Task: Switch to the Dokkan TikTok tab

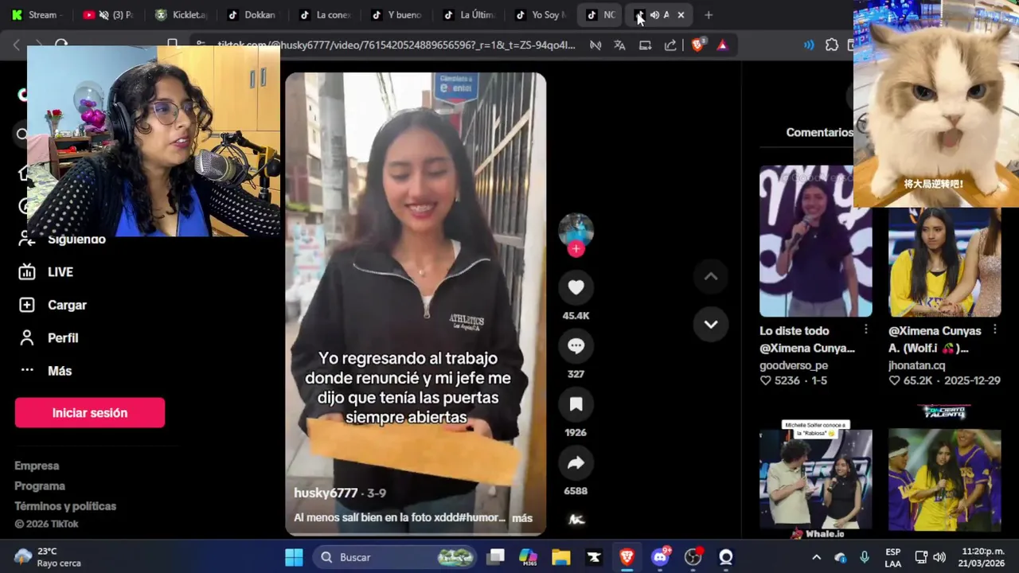Action: (x=252, y=14)
